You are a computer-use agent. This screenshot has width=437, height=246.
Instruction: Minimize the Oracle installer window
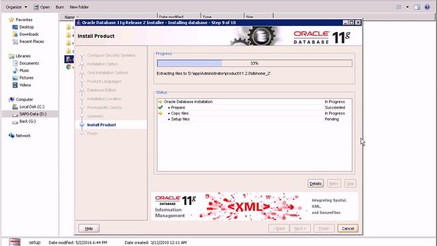point(345,23)
